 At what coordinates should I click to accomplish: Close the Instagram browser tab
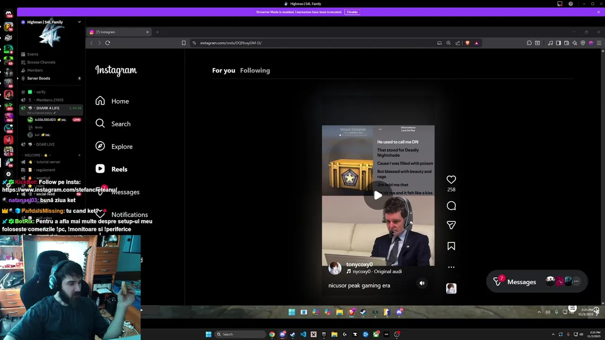point(147,32)
